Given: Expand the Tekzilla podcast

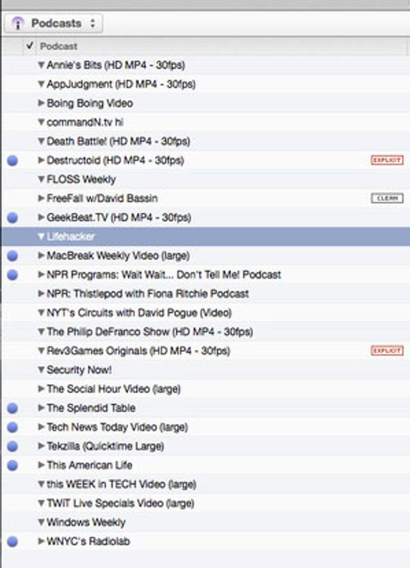Looking at the screenshot, I should click(41, 446).
